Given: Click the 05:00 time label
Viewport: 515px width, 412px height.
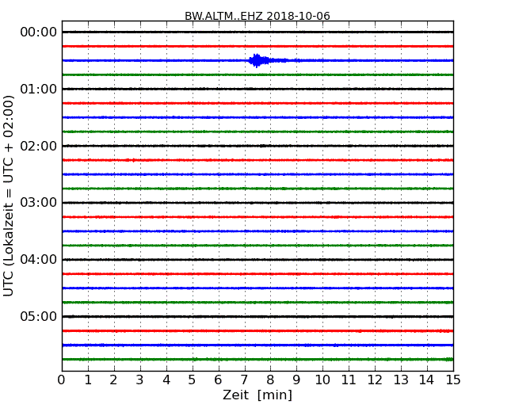Looking at the screenshot, I should click(39, 316).
